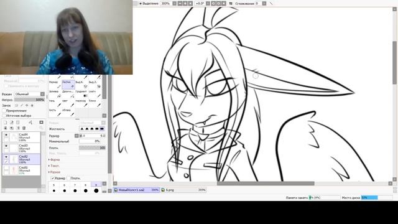Open the 300% zoom level dropdown
398x224 pixels.
coord(174,4)
